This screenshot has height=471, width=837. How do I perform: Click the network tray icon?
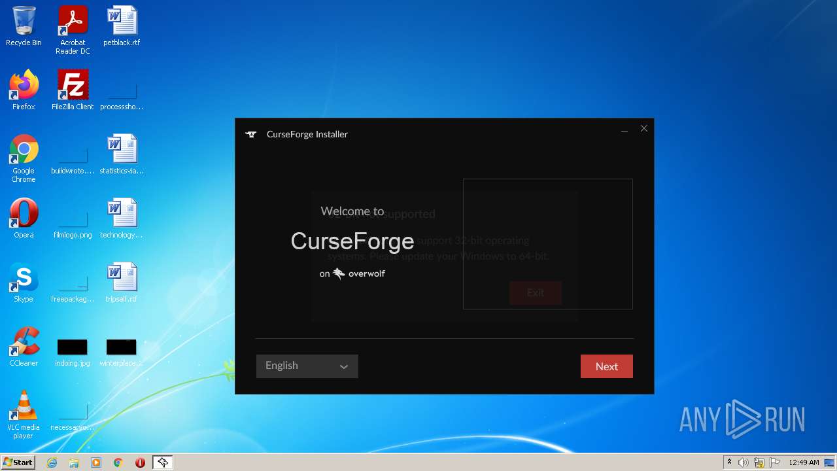coord(759,462)
